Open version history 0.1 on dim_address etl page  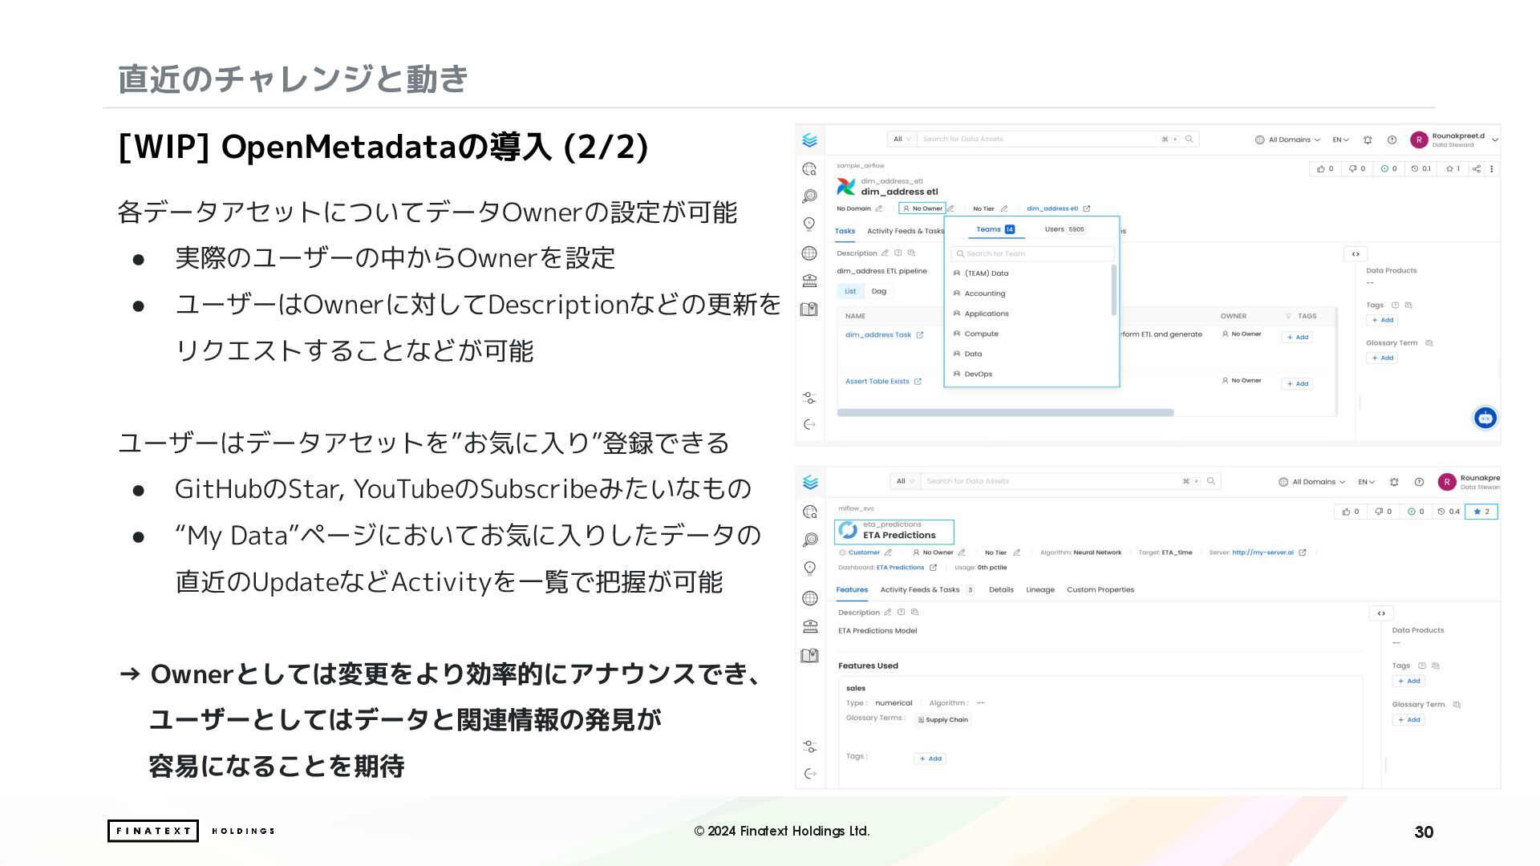[x=1420, y=169]
